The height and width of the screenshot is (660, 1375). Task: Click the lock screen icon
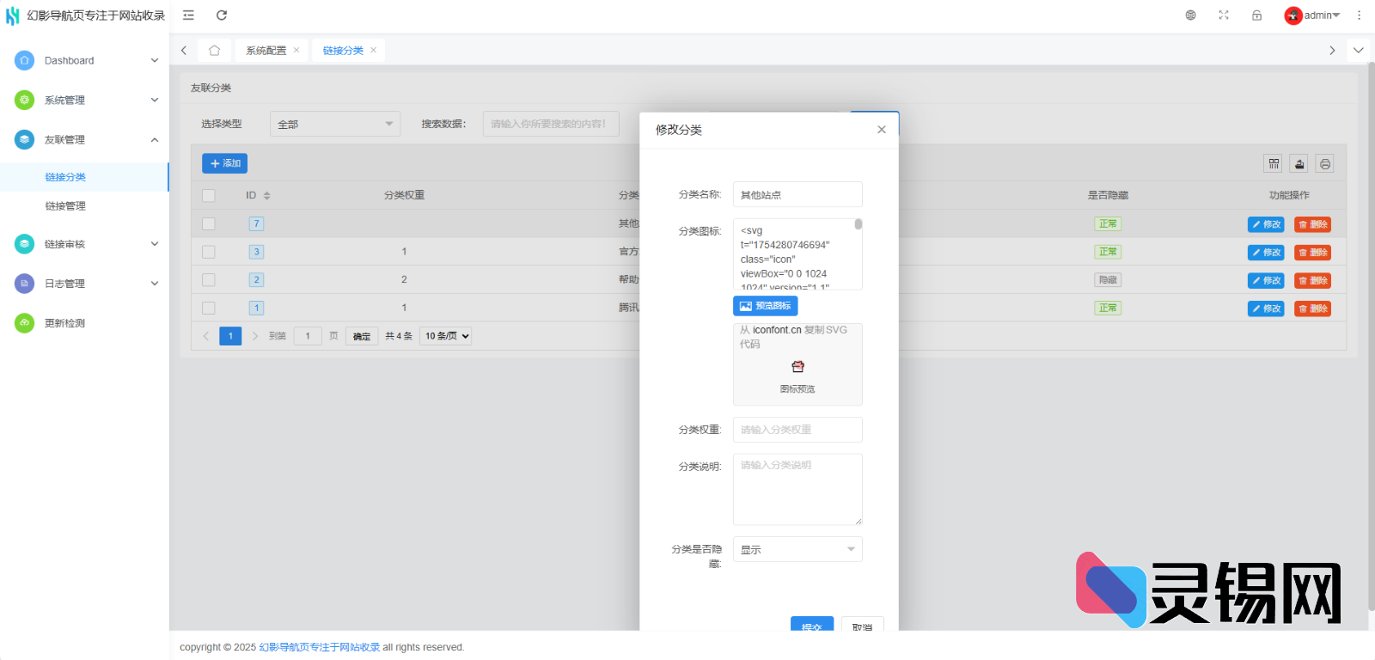tap(1256, 15)
